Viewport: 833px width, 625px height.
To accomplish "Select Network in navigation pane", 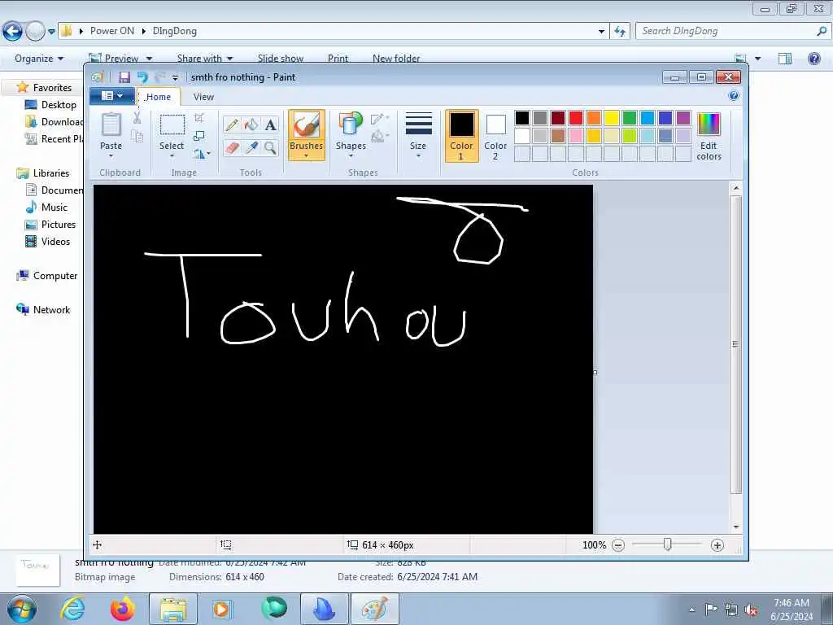I will 44,310.
